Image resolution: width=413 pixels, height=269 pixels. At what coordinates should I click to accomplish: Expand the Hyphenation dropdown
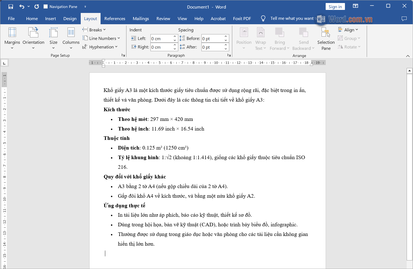pyautogui.click(x=101, y=47)
